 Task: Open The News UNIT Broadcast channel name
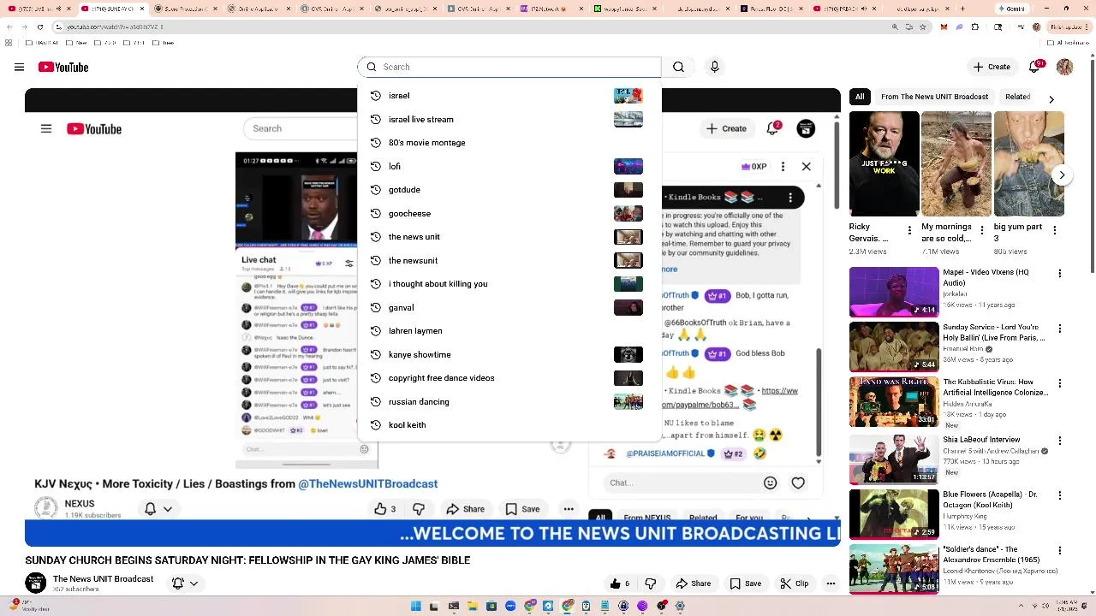pyautogui.click(x=103, y=579)
